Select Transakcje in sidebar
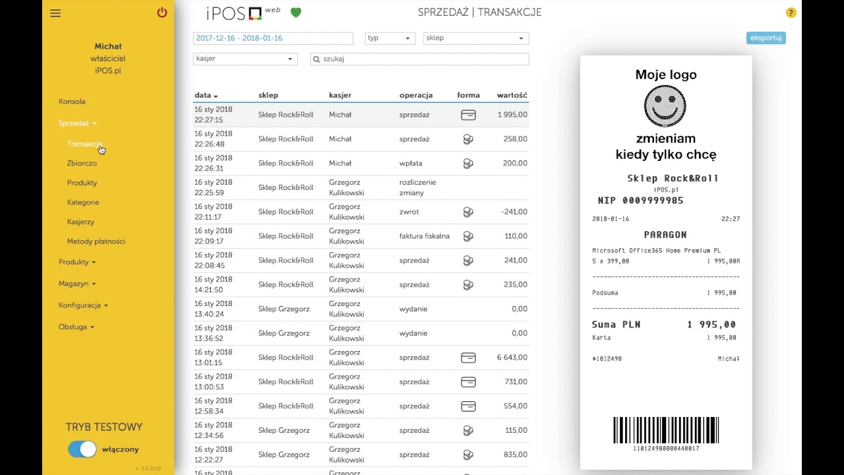This screenshot has height=475, width=844. pos(84,144)
